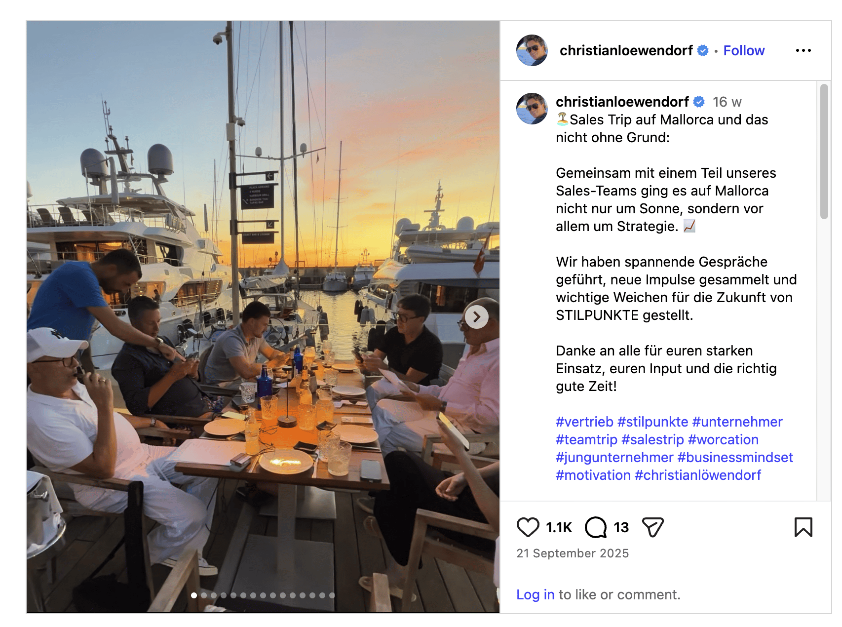
Task: Click verified badge next to header username
Action: coord(703,50)
